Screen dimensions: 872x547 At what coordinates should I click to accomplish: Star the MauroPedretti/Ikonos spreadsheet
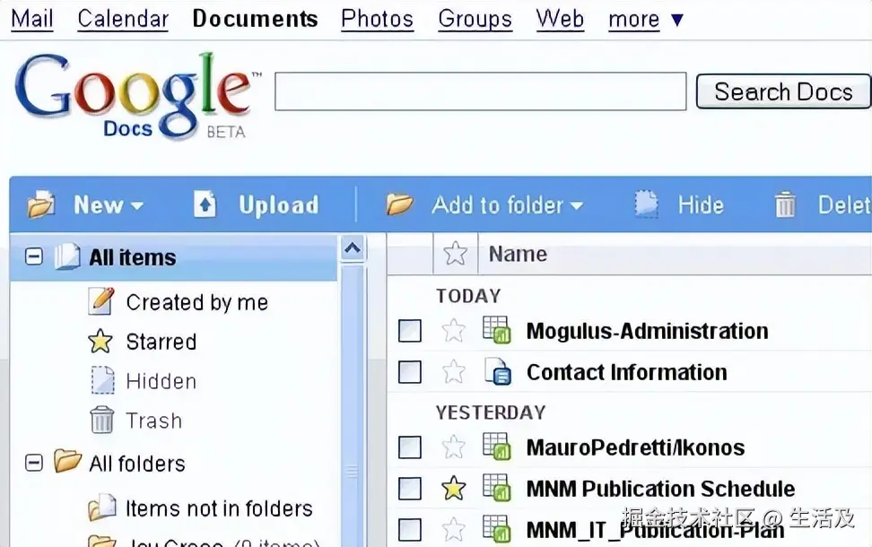coord(454,447)
